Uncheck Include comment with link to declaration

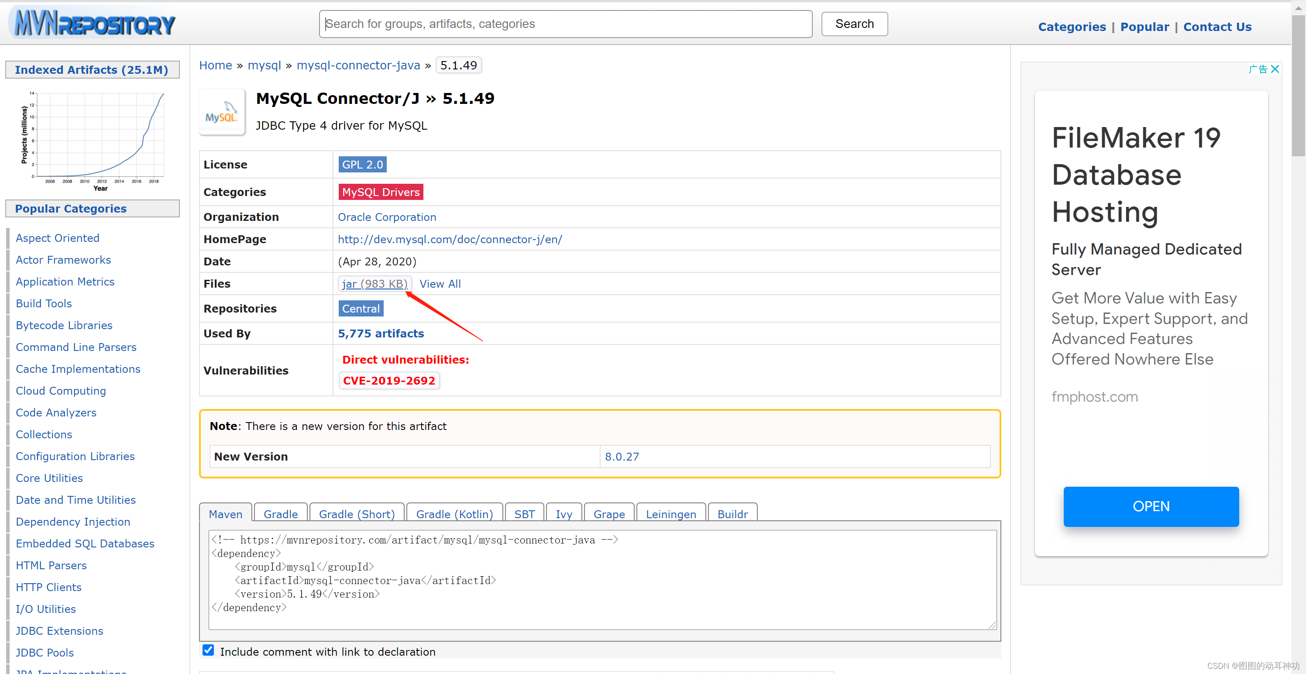[208, 650]
